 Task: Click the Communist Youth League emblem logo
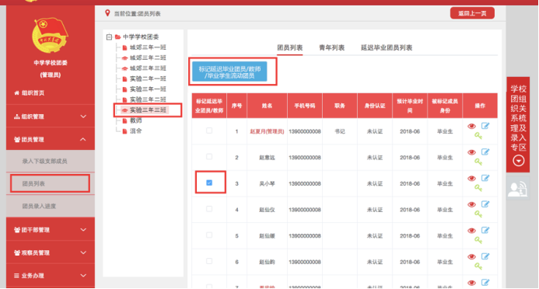click(x=51, y=36)
